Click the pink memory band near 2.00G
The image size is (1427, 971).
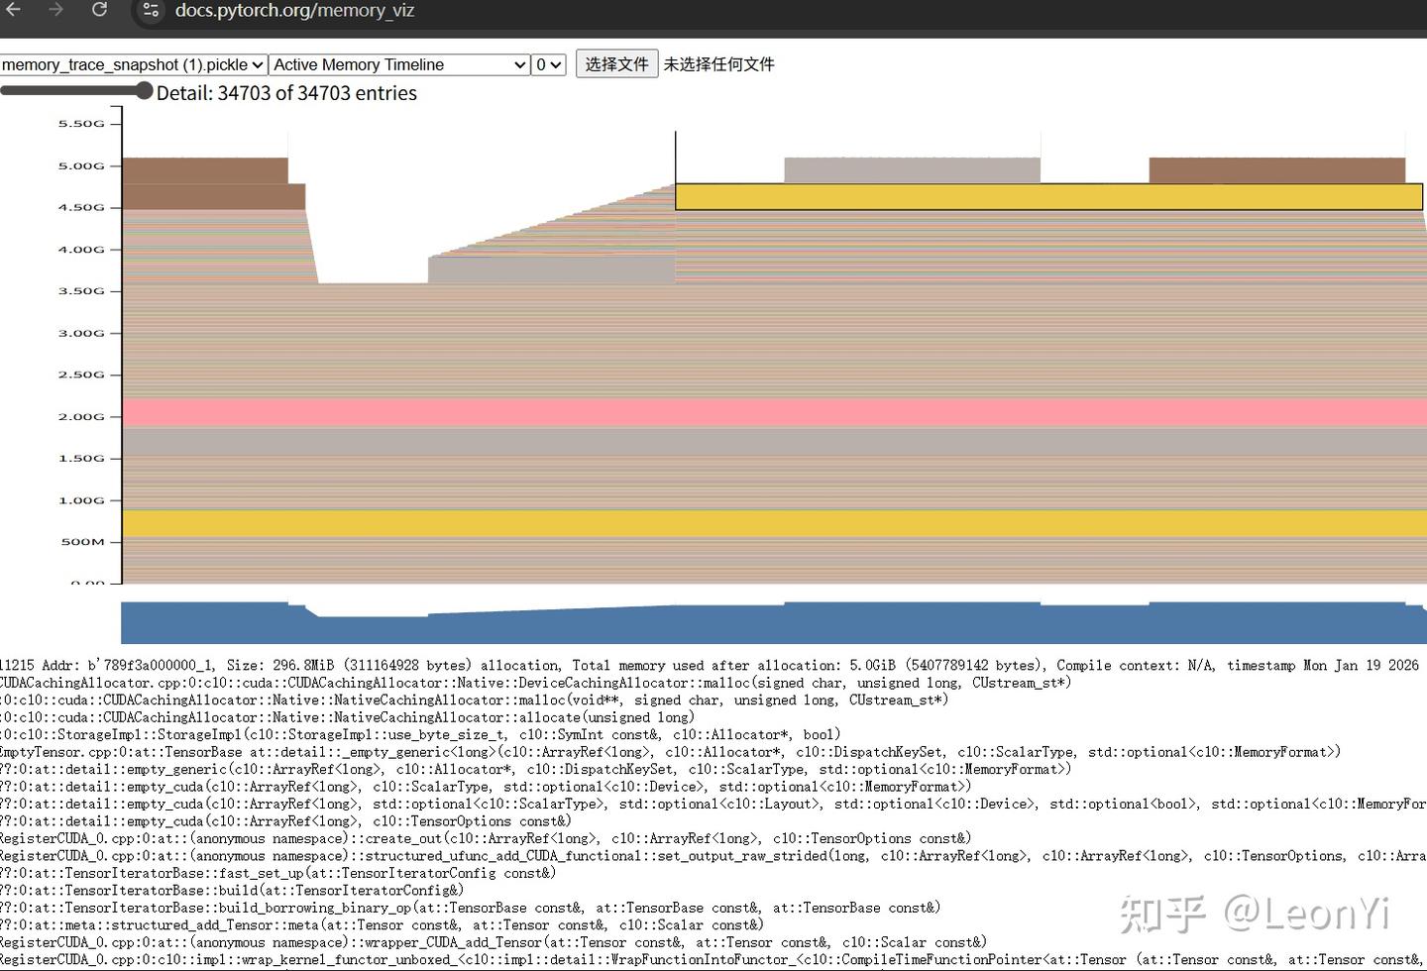[773, 412]
